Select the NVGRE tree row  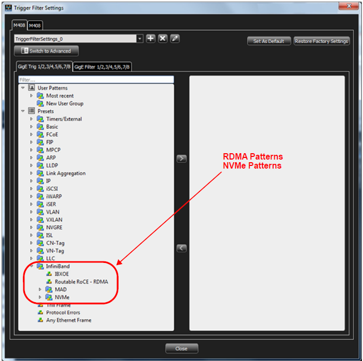[x=96, y=227]
